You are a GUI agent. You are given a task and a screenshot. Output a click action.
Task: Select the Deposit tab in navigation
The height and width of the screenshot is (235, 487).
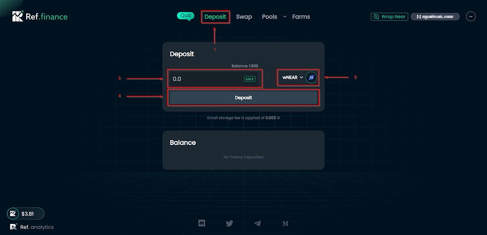(x=215, y=17)
